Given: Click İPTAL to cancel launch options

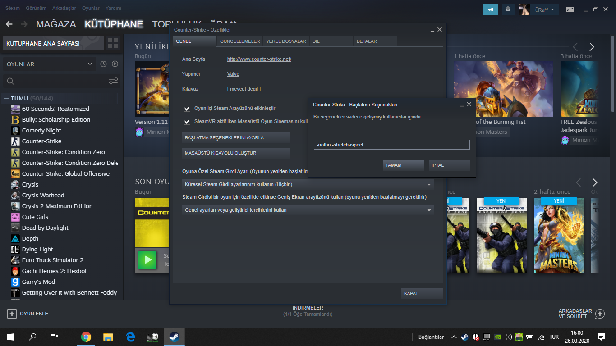Looking at the screenshot, I should click(x=450, y=165).
